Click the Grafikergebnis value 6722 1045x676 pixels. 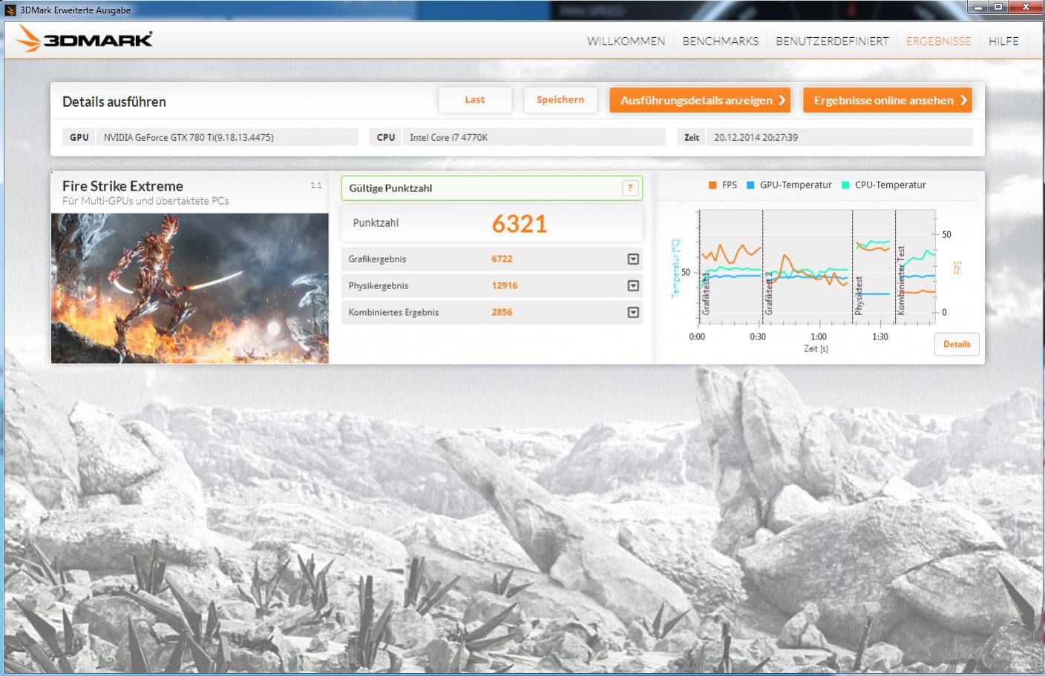(502, 259)
